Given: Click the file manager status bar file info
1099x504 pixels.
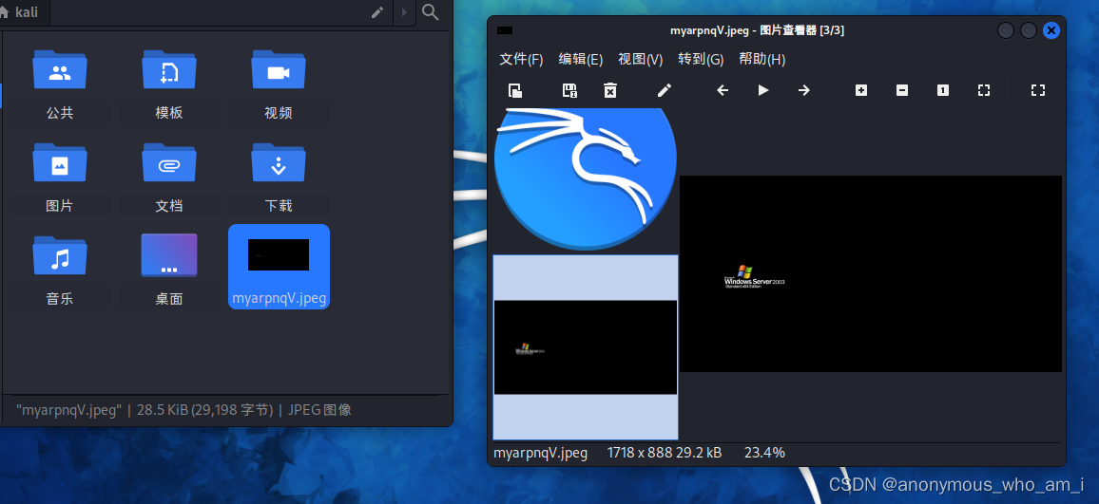Looking at the screenshot, I should 183,410.
